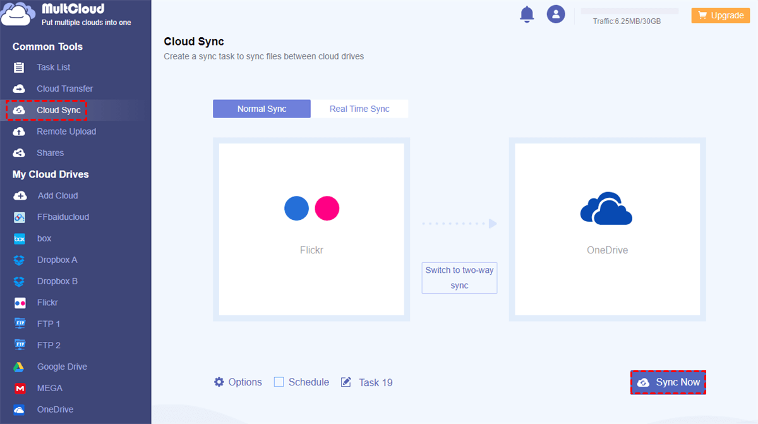
Task: Select the box cloud drive
Action: tap(44, 238)
